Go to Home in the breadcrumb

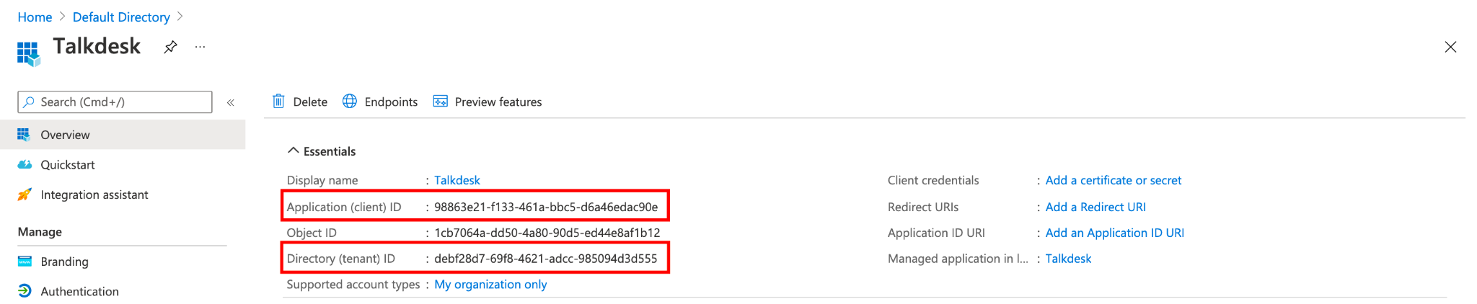coord(35,17)
